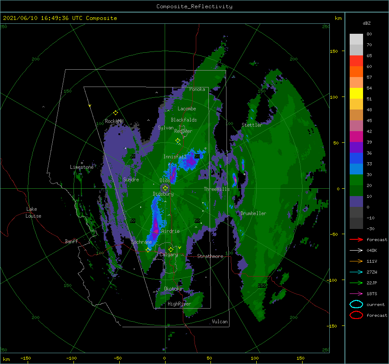Click the Strathmore town label
This screenshot has height=364, width=389.
click(210, 256)
